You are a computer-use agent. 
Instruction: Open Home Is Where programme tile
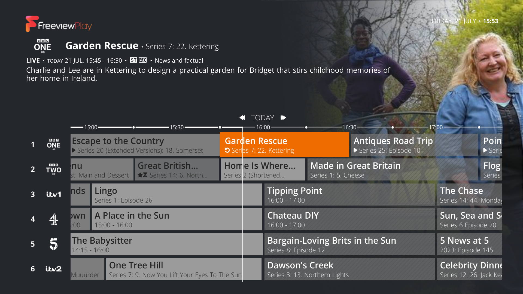click(263, 169)
